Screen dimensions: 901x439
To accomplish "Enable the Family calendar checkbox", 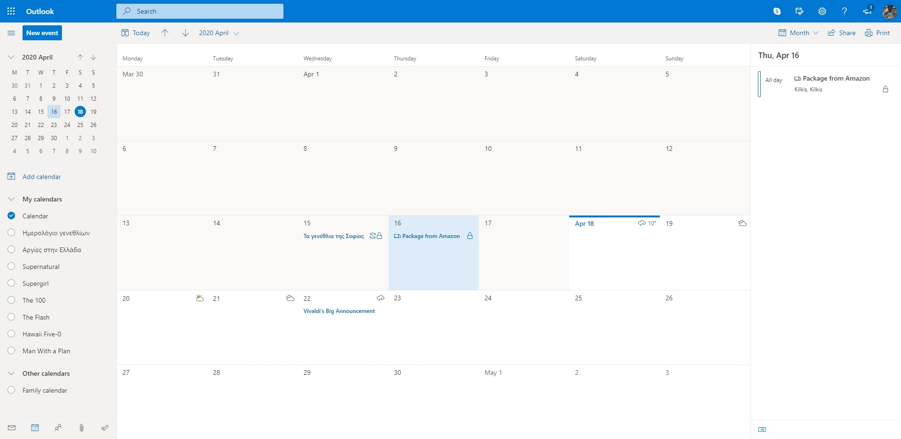I will click(x=12, y=390).
